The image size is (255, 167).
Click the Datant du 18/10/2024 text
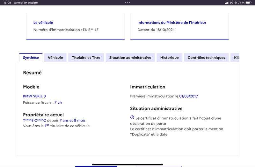coord(156,30)
